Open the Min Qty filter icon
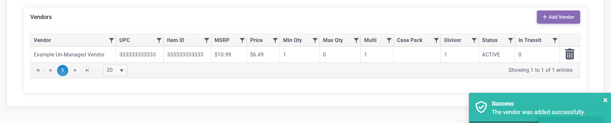The width and height of the screenshot is (611, 123). pyautogui.click(x=315, y=40)
